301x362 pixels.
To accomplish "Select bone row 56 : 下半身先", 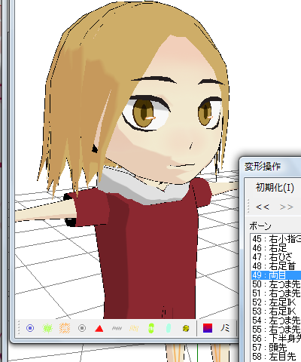I will (275, 339).
